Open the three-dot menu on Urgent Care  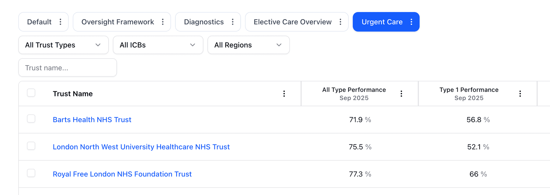[411, 21]
